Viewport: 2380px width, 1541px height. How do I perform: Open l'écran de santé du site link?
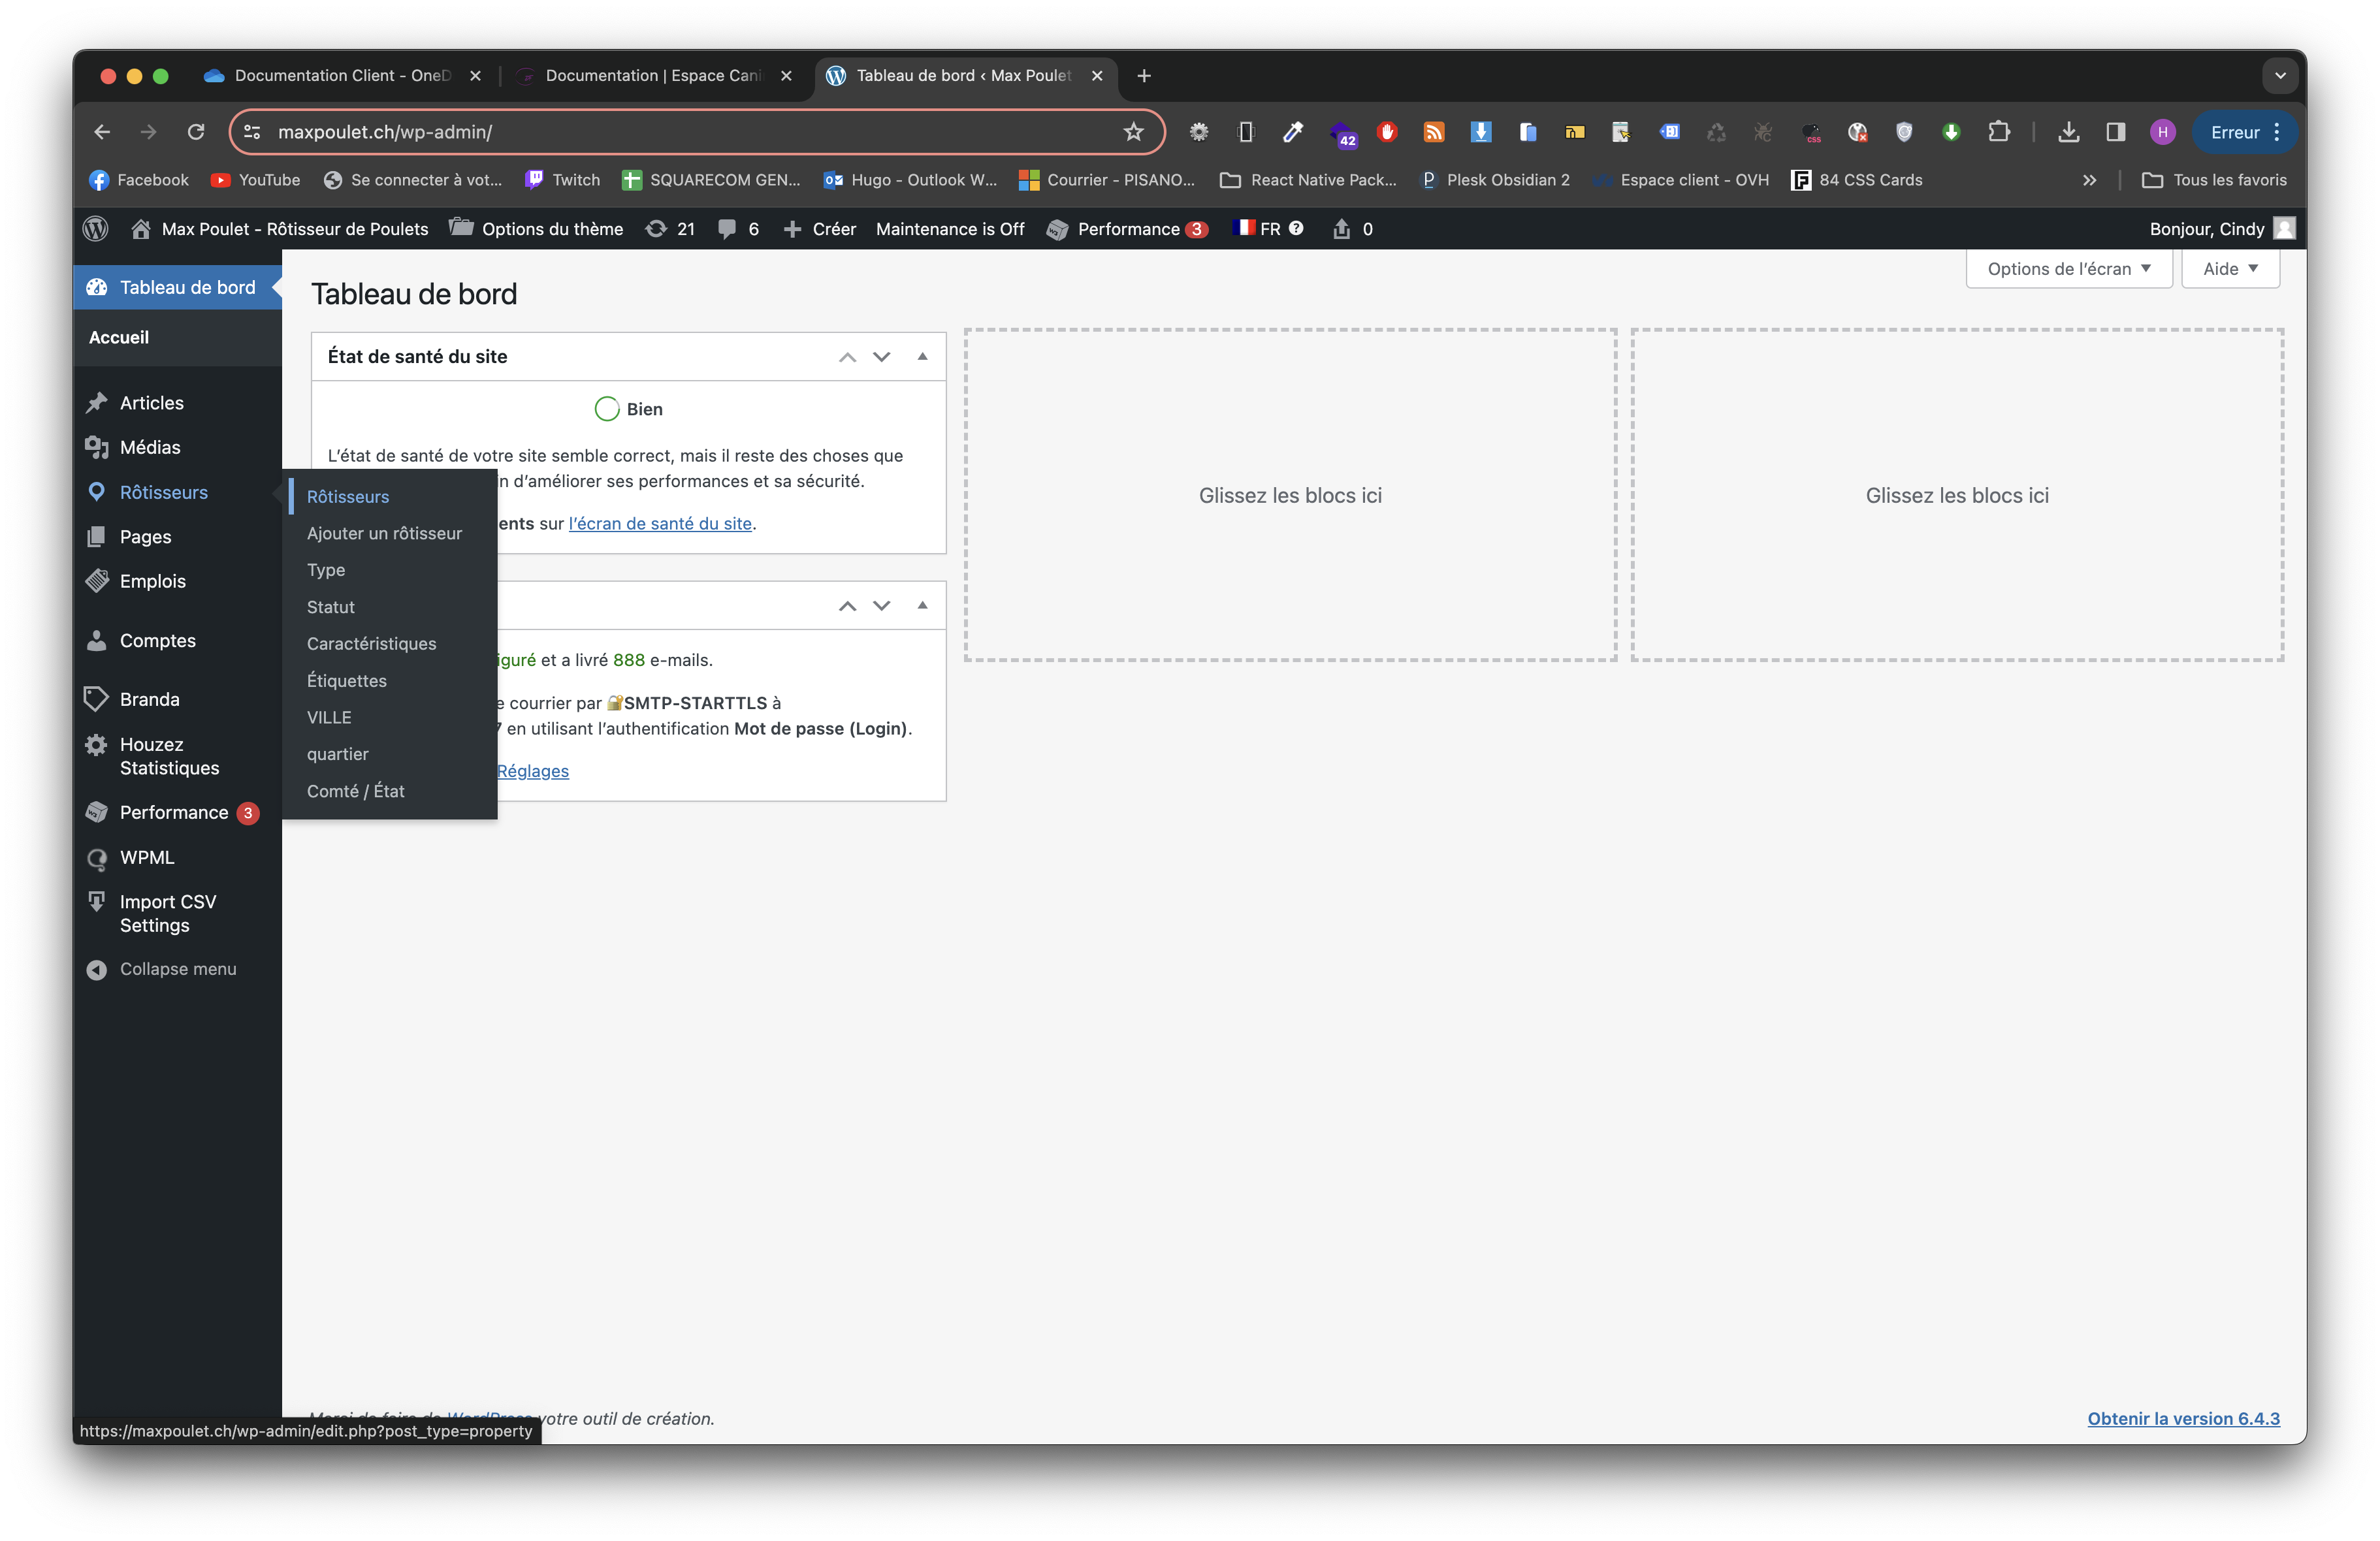[x=660, y=524]
